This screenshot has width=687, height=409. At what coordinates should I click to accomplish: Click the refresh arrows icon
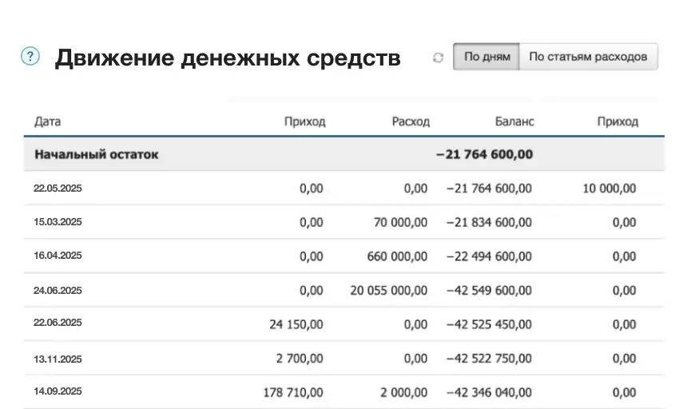(x=438, y=58)
